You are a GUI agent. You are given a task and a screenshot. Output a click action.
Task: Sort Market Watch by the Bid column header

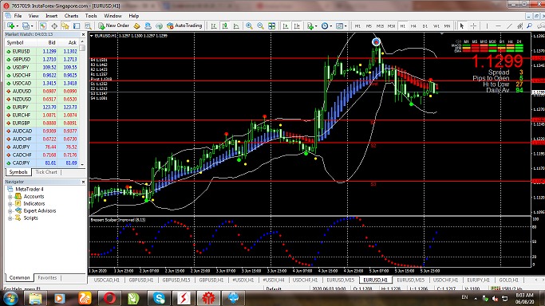coord(52,43)
